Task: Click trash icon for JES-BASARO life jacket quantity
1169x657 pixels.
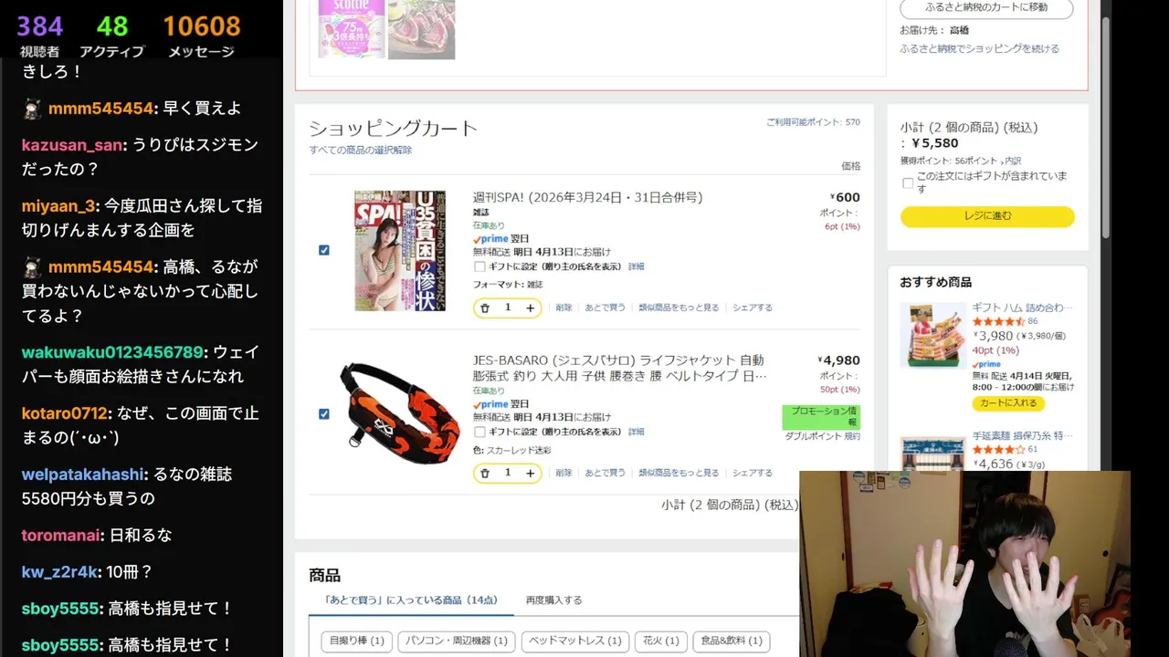Action: click(x=485, y=473)
